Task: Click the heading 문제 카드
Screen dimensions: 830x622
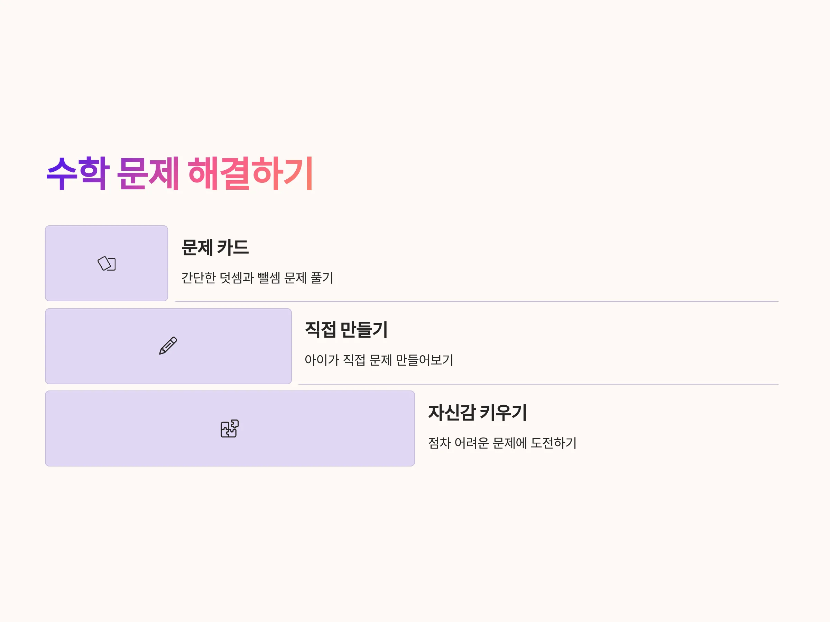Action: (215, 247)
